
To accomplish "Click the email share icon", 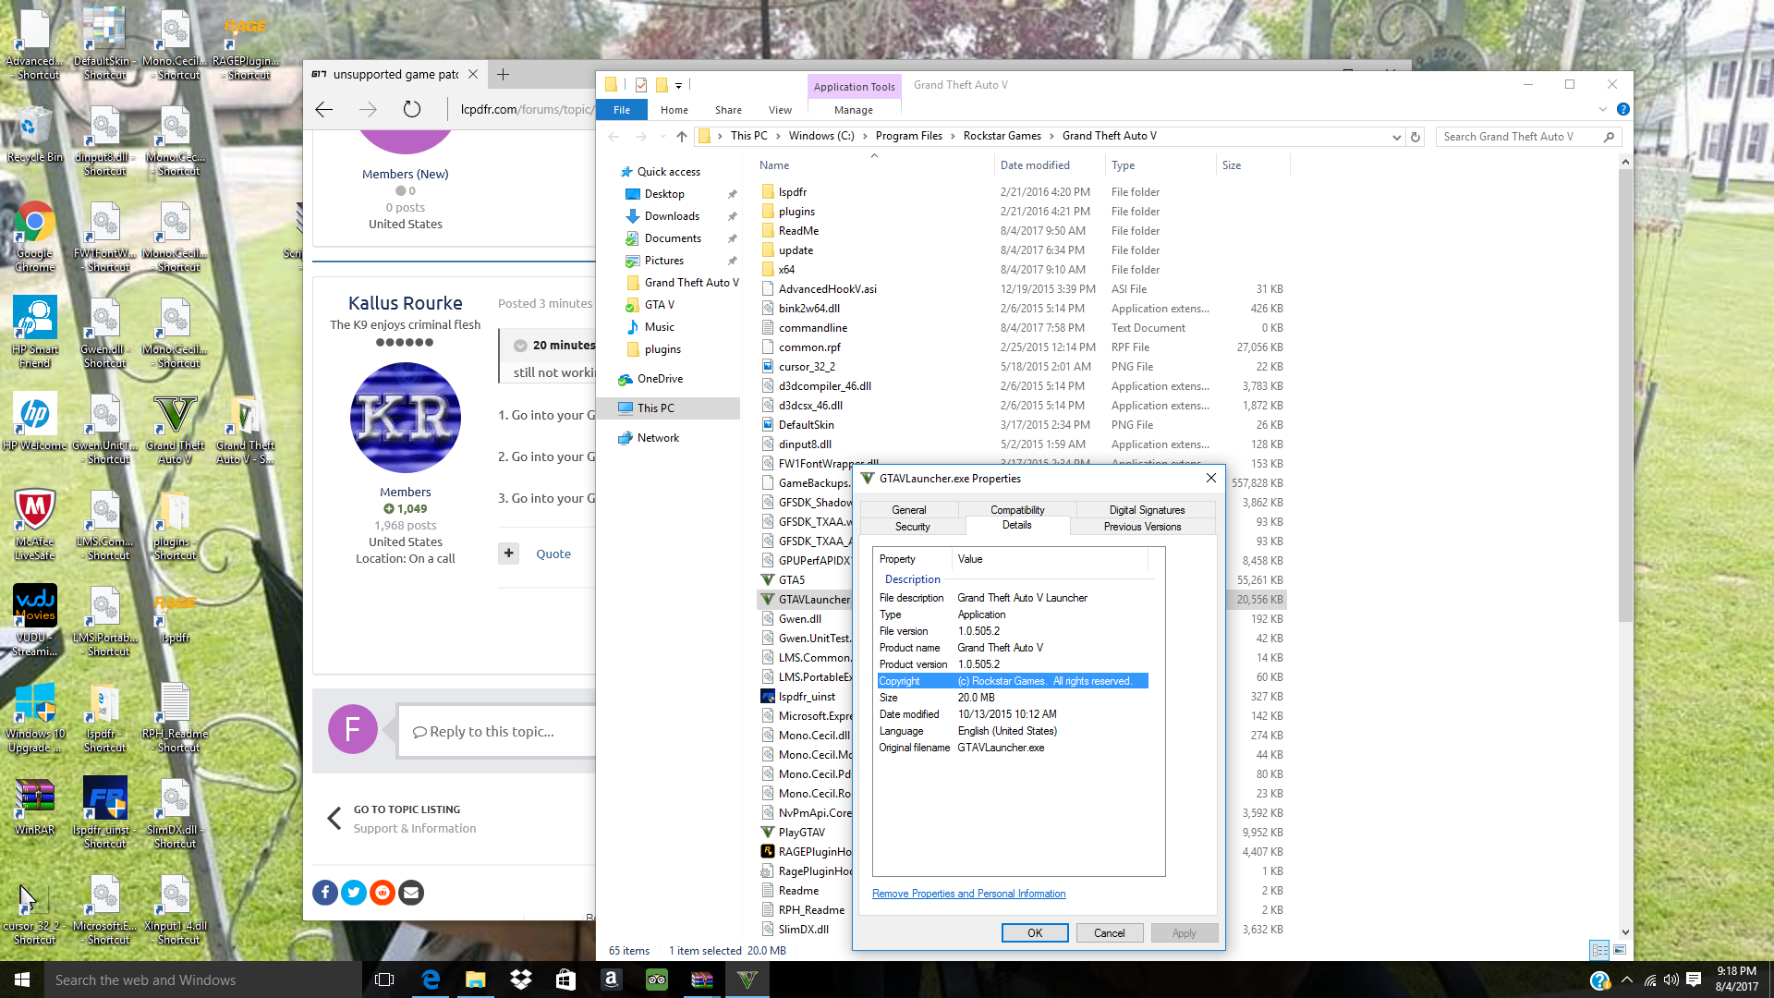I will [411, 893].
